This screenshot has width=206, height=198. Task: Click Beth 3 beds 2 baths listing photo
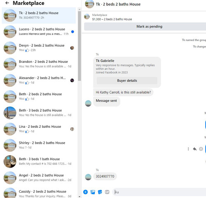(10, 113)
